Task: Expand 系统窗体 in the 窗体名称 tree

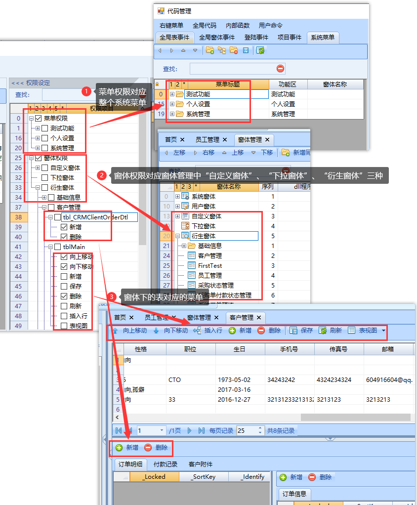Action: coord(177,196)
